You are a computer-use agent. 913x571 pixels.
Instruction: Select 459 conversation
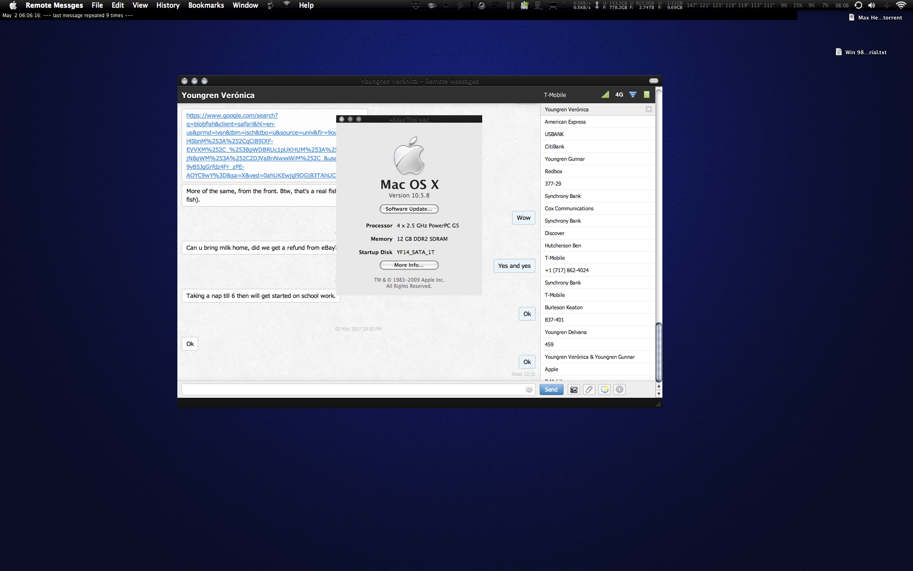(x=598, y=345)
